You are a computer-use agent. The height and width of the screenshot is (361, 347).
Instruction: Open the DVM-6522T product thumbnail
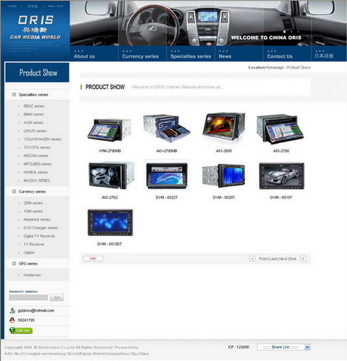[167, 176]
